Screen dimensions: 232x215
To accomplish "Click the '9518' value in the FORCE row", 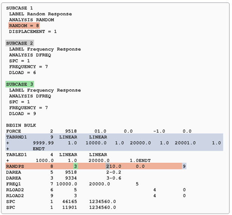I will click(x=71, y=131).
